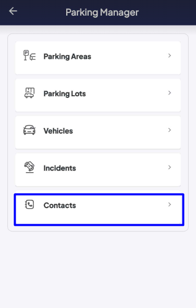Select the Incidents text label
The width and height of the screenshot is (196, 308).
59,168
